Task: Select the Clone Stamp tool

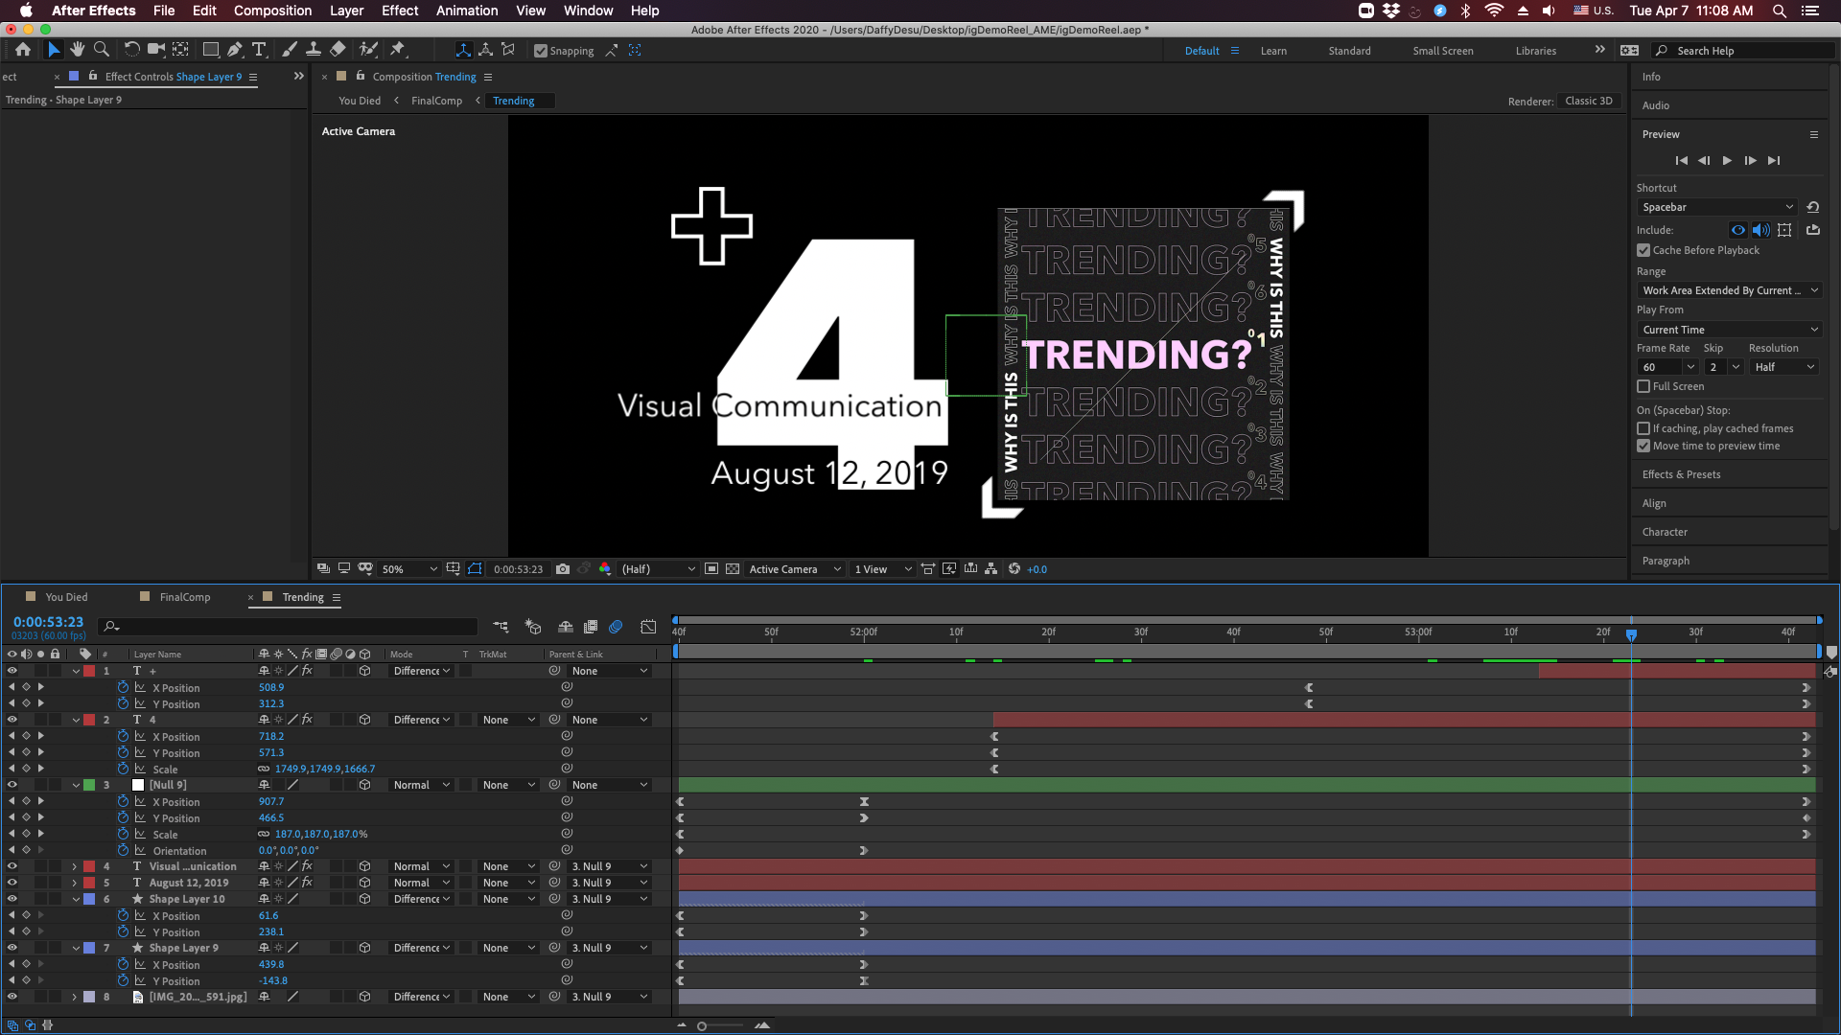Action: (313, 50)
